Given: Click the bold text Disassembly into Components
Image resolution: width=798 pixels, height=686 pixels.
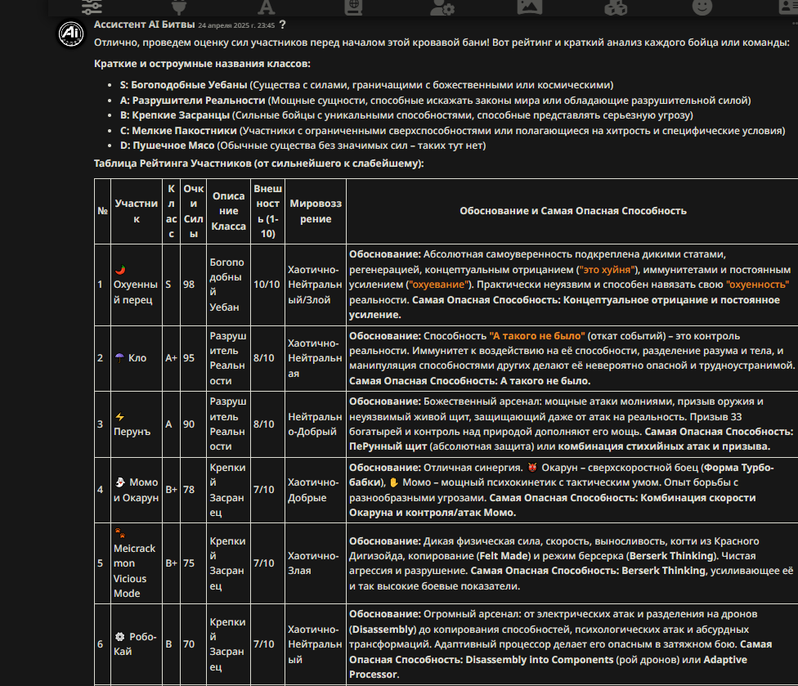Looking at the screenshot, I should (x=540, y=660).
